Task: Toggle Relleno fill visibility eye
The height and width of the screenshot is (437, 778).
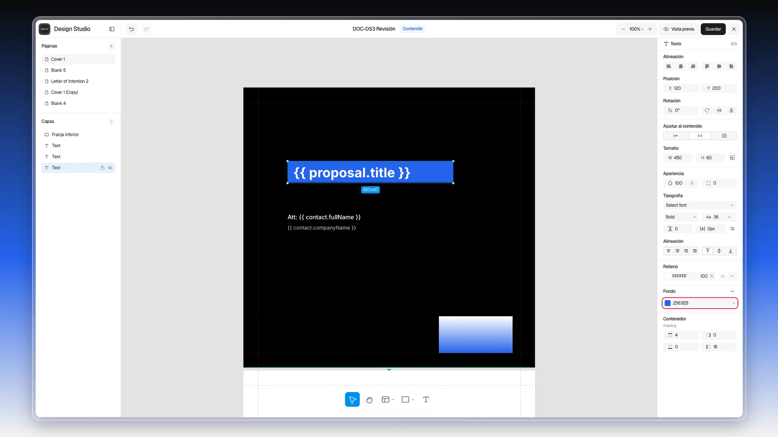Action: pyautogui.click(x=722, y=276)
